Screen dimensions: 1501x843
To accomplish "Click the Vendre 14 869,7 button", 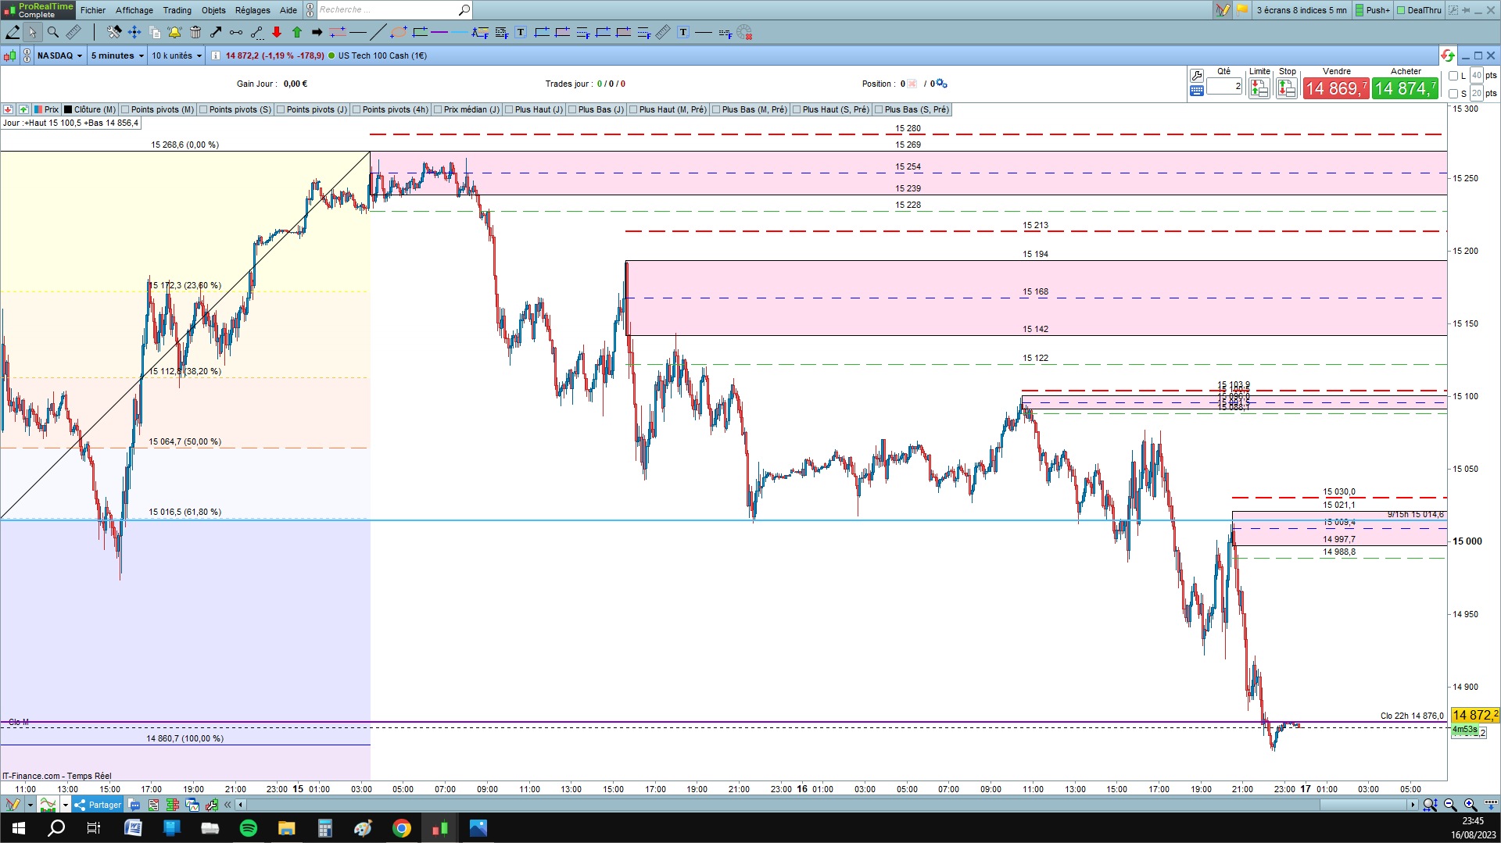I will click(1336, 88).
